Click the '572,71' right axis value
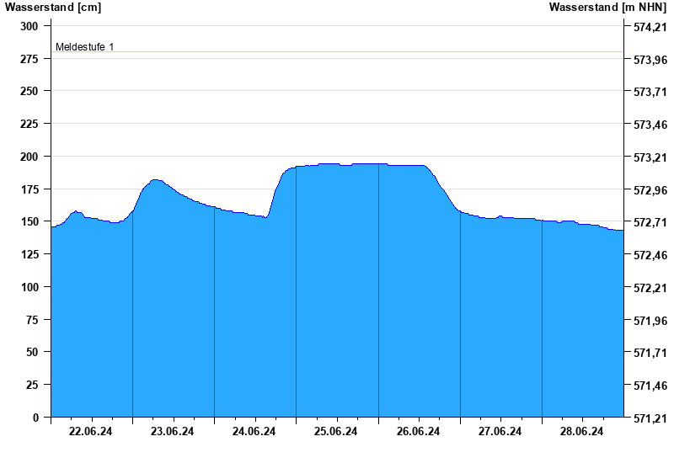 point(650,222)
